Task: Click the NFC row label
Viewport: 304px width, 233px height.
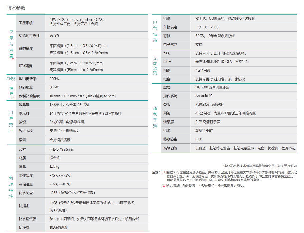Action: [x=166, y=53]
